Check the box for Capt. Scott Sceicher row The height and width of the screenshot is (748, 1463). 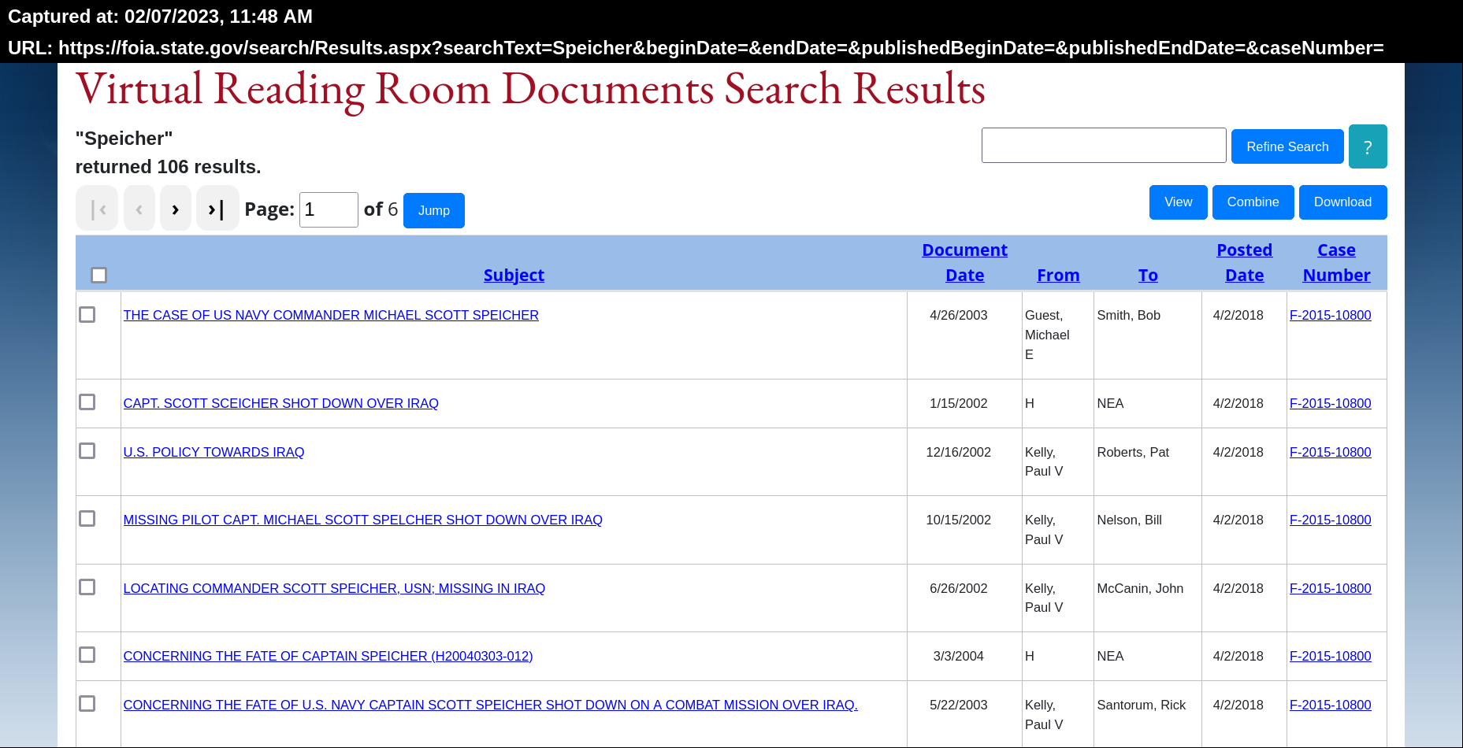[x=87, y=402]
